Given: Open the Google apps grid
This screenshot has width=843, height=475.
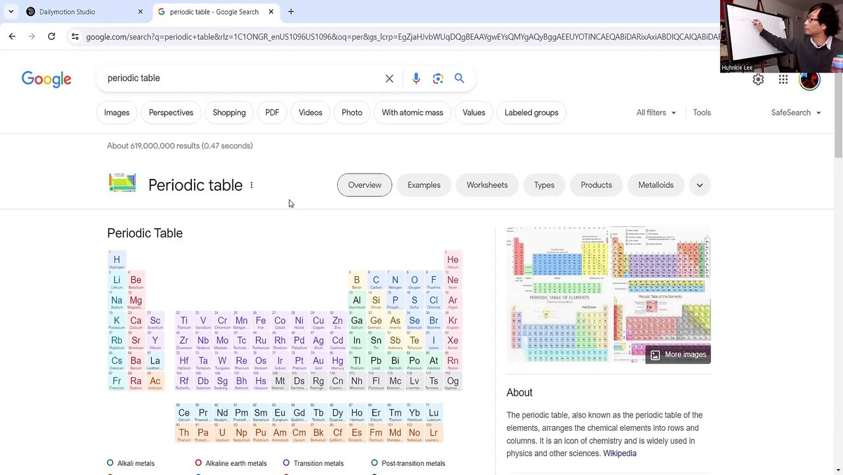Looking at the screenshot, I should coord(783,79).
